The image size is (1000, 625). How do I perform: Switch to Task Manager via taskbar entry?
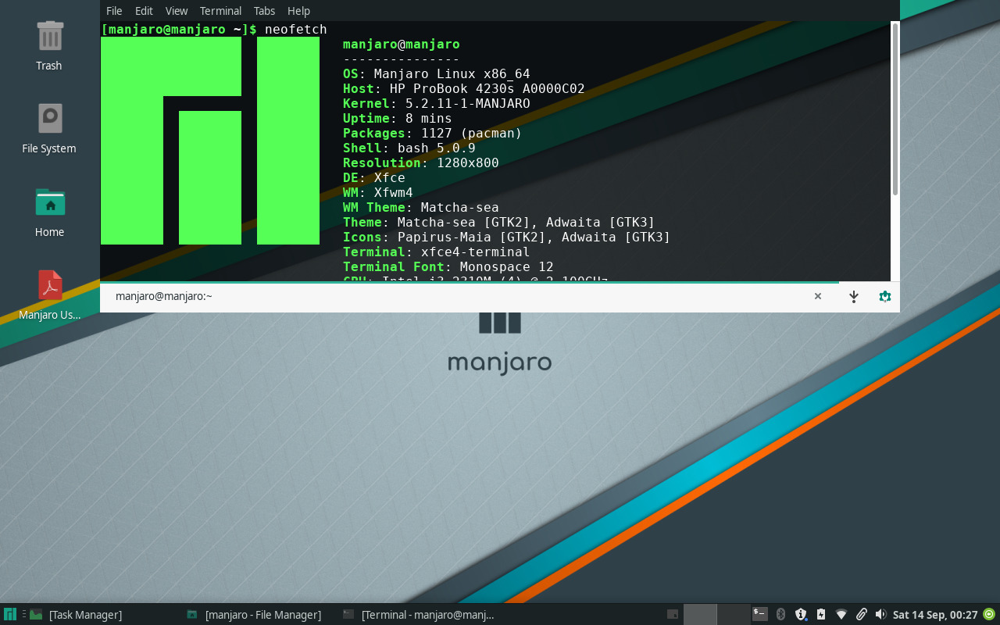coord(84,615)
